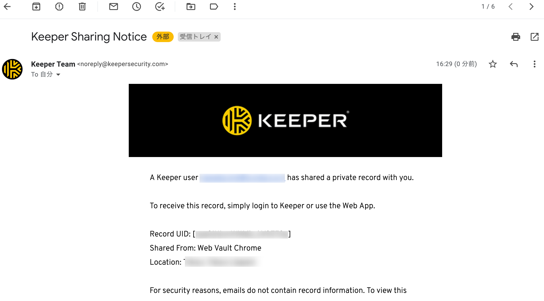Go back to the inbox list

(7, 7)
